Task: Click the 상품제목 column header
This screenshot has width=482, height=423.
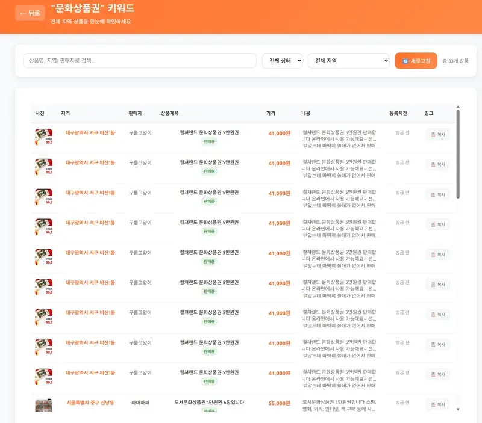Action: click(x=170, y=113)
